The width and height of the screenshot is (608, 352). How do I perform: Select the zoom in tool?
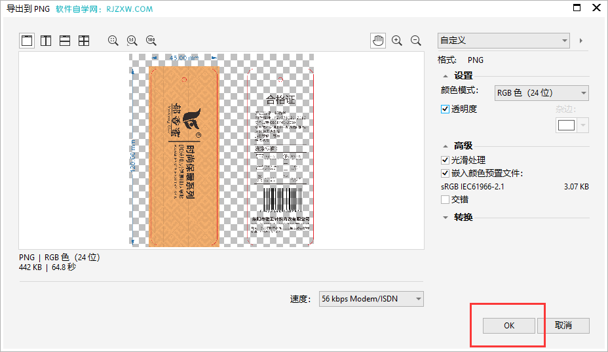(x=396, y=41)
